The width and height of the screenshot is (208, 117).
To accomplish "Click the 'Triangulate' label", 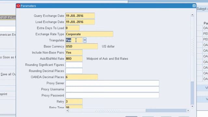I will pyautogui.click(x=57, y=40).
